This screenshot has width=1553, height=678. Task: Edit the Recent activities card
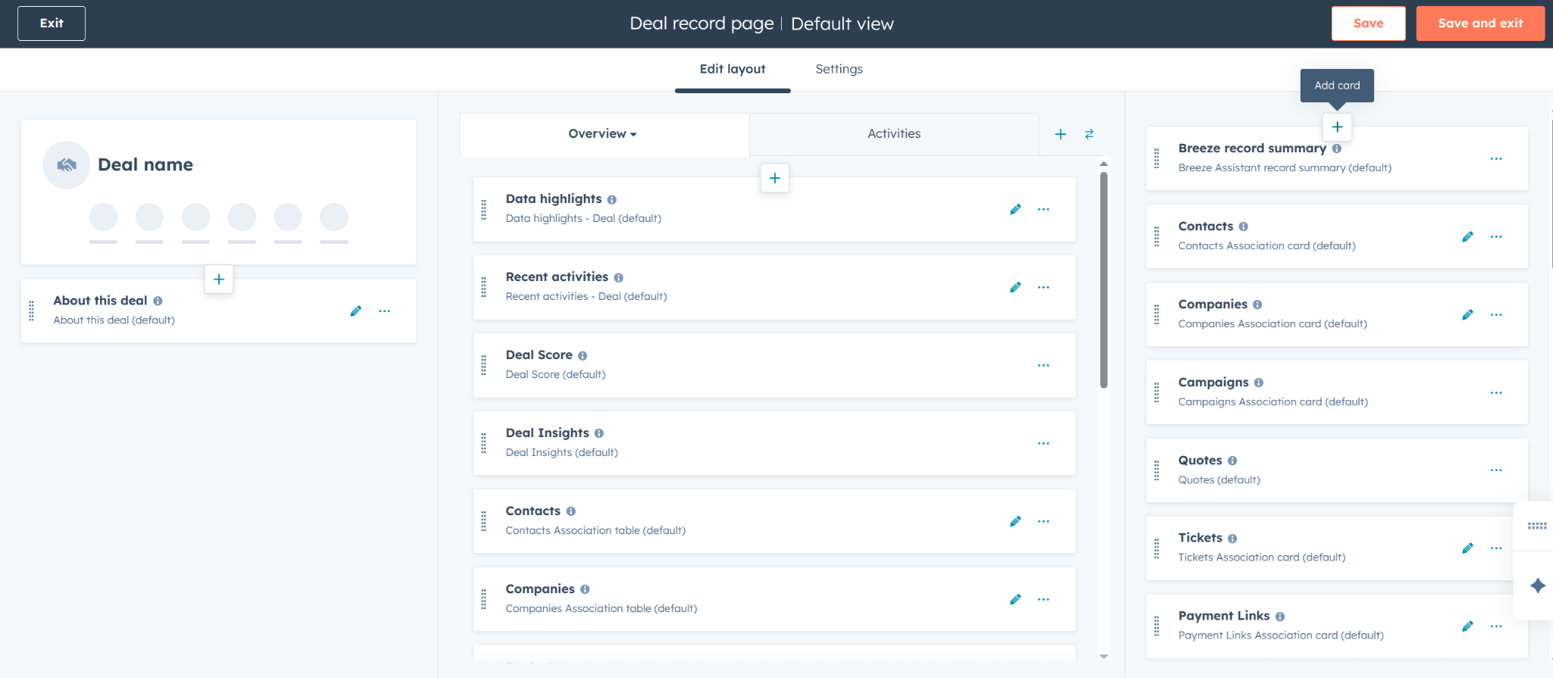point(1015,287)
